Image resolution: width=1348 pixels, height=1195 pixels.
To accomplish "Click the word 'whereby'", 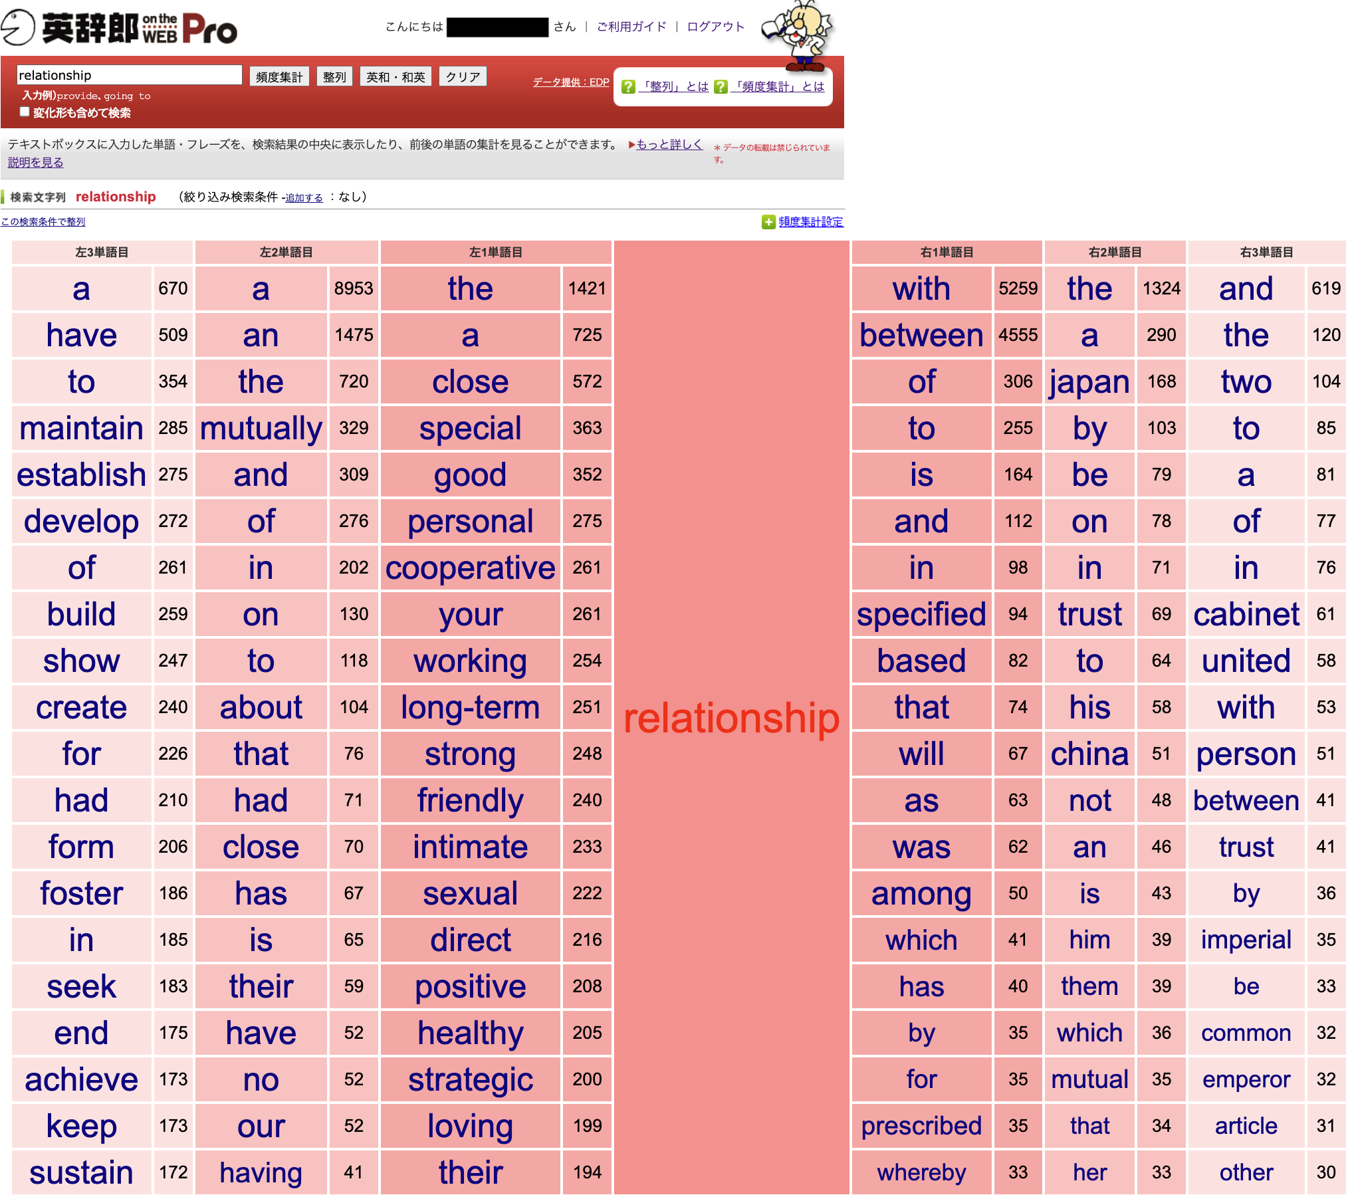I will point(921,1173).
